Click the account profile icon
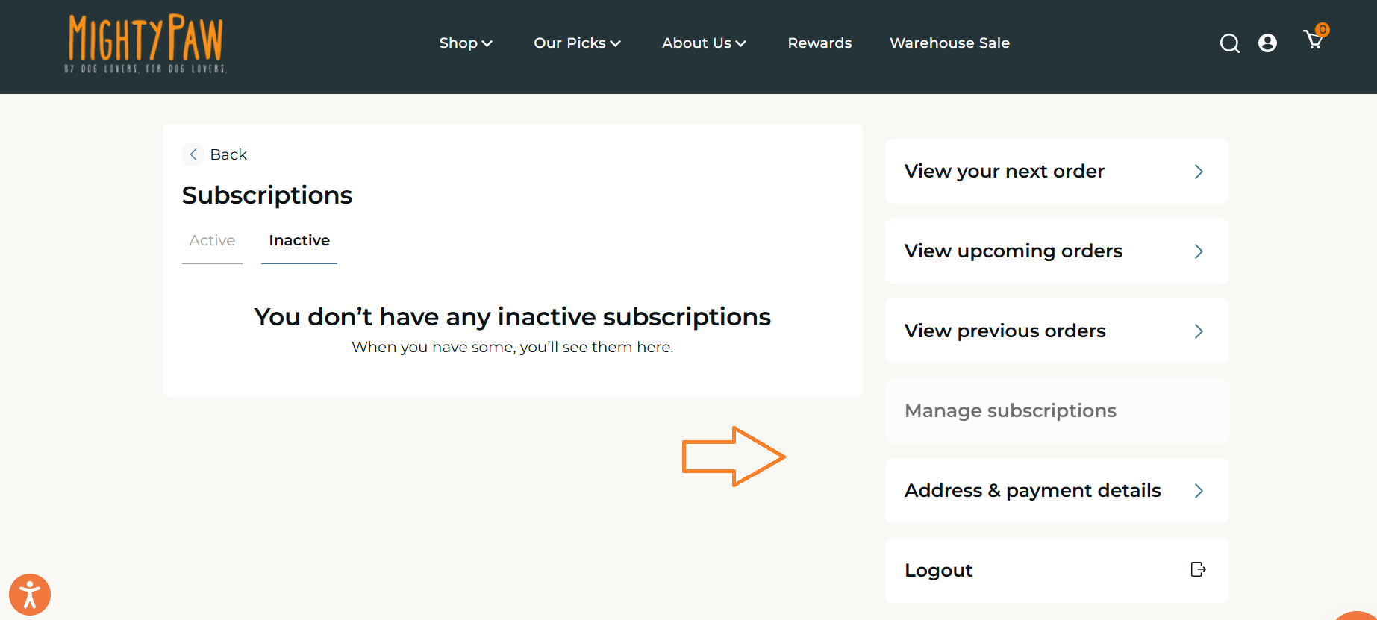Viewport: 1377px width, 620px height. (1267, 43)
